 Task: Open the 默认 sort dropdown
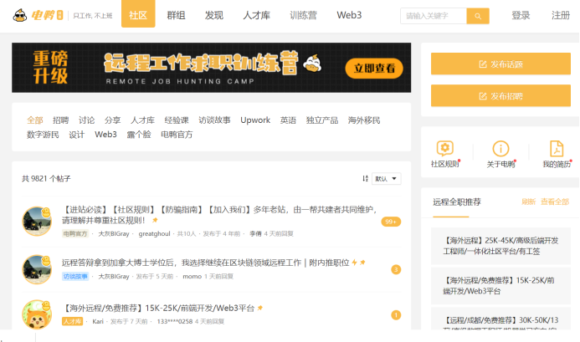386,179
